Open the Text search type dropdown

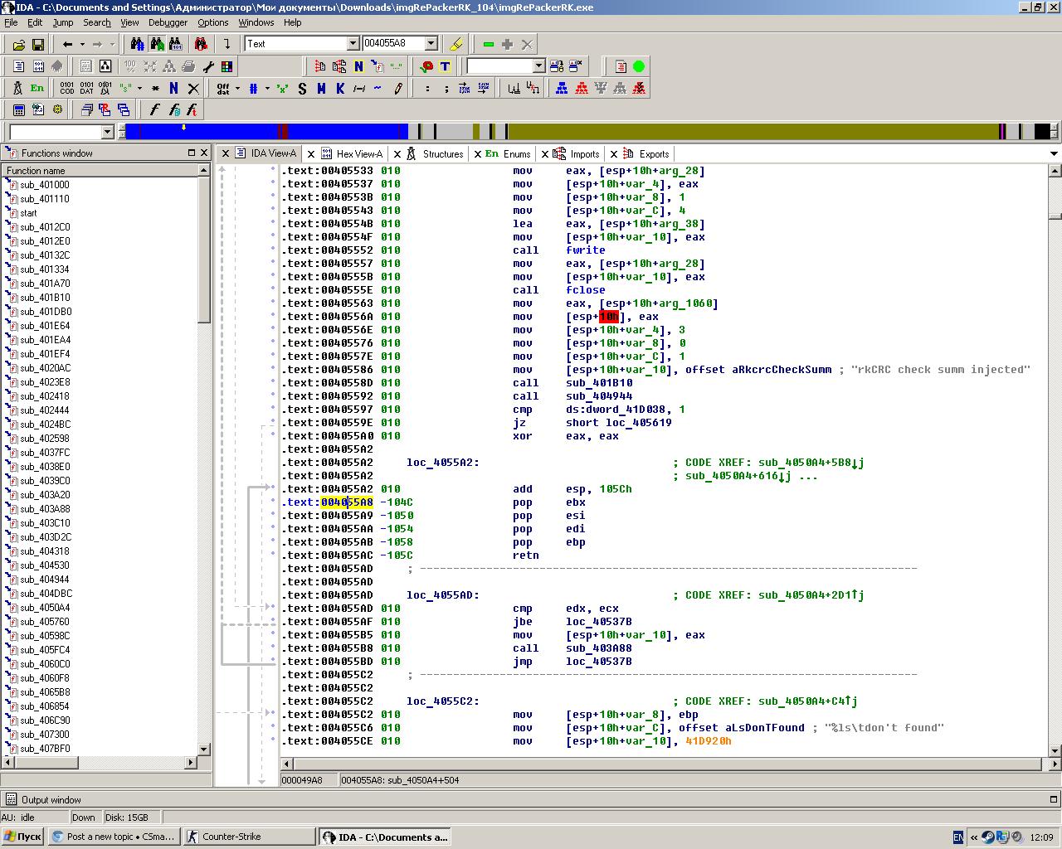pos(353,44)
